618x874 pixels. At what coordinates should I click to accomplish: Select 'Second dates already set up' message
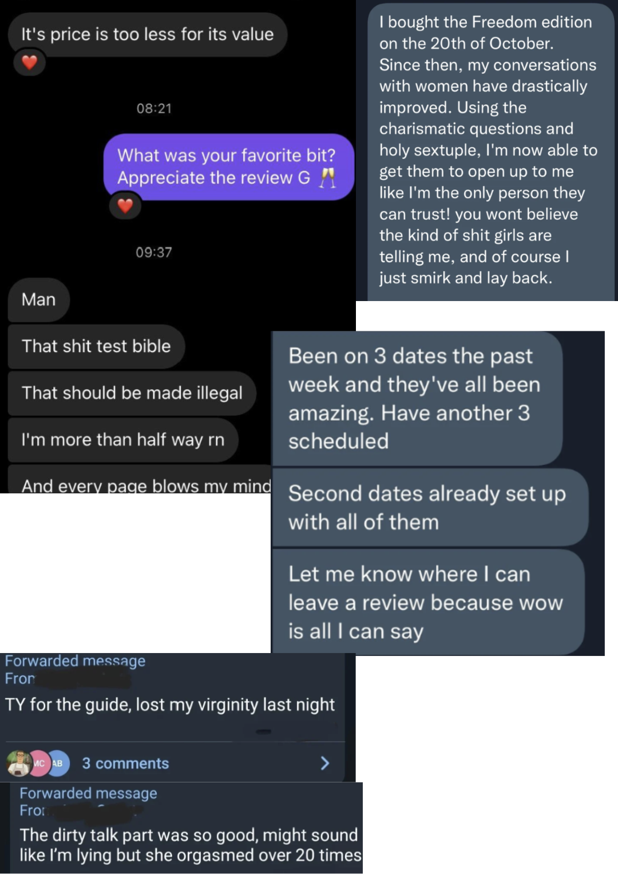[430, 508]
